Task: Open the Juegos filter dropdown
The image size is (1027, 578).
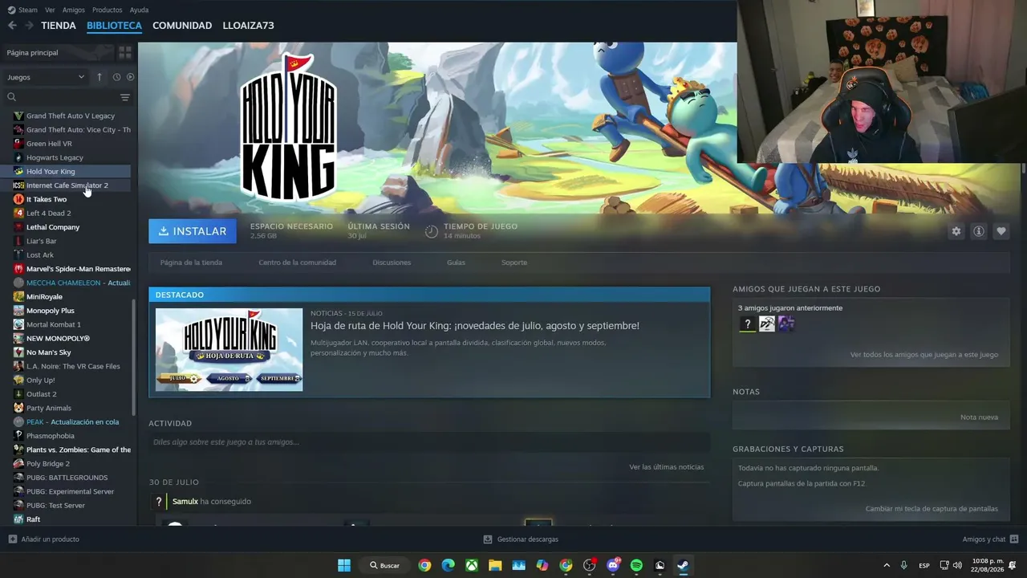Action: click(x=46, y=77)
